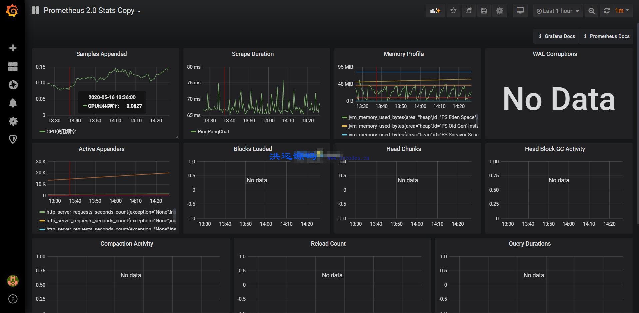Open the Create plus menu in sidebar
Viewport: 639px width, 313px height.
click(x=13, y=48)
